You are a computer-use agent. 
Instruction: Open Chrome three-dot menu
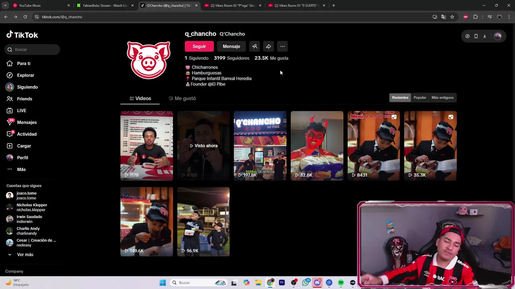tap(509, 17)
